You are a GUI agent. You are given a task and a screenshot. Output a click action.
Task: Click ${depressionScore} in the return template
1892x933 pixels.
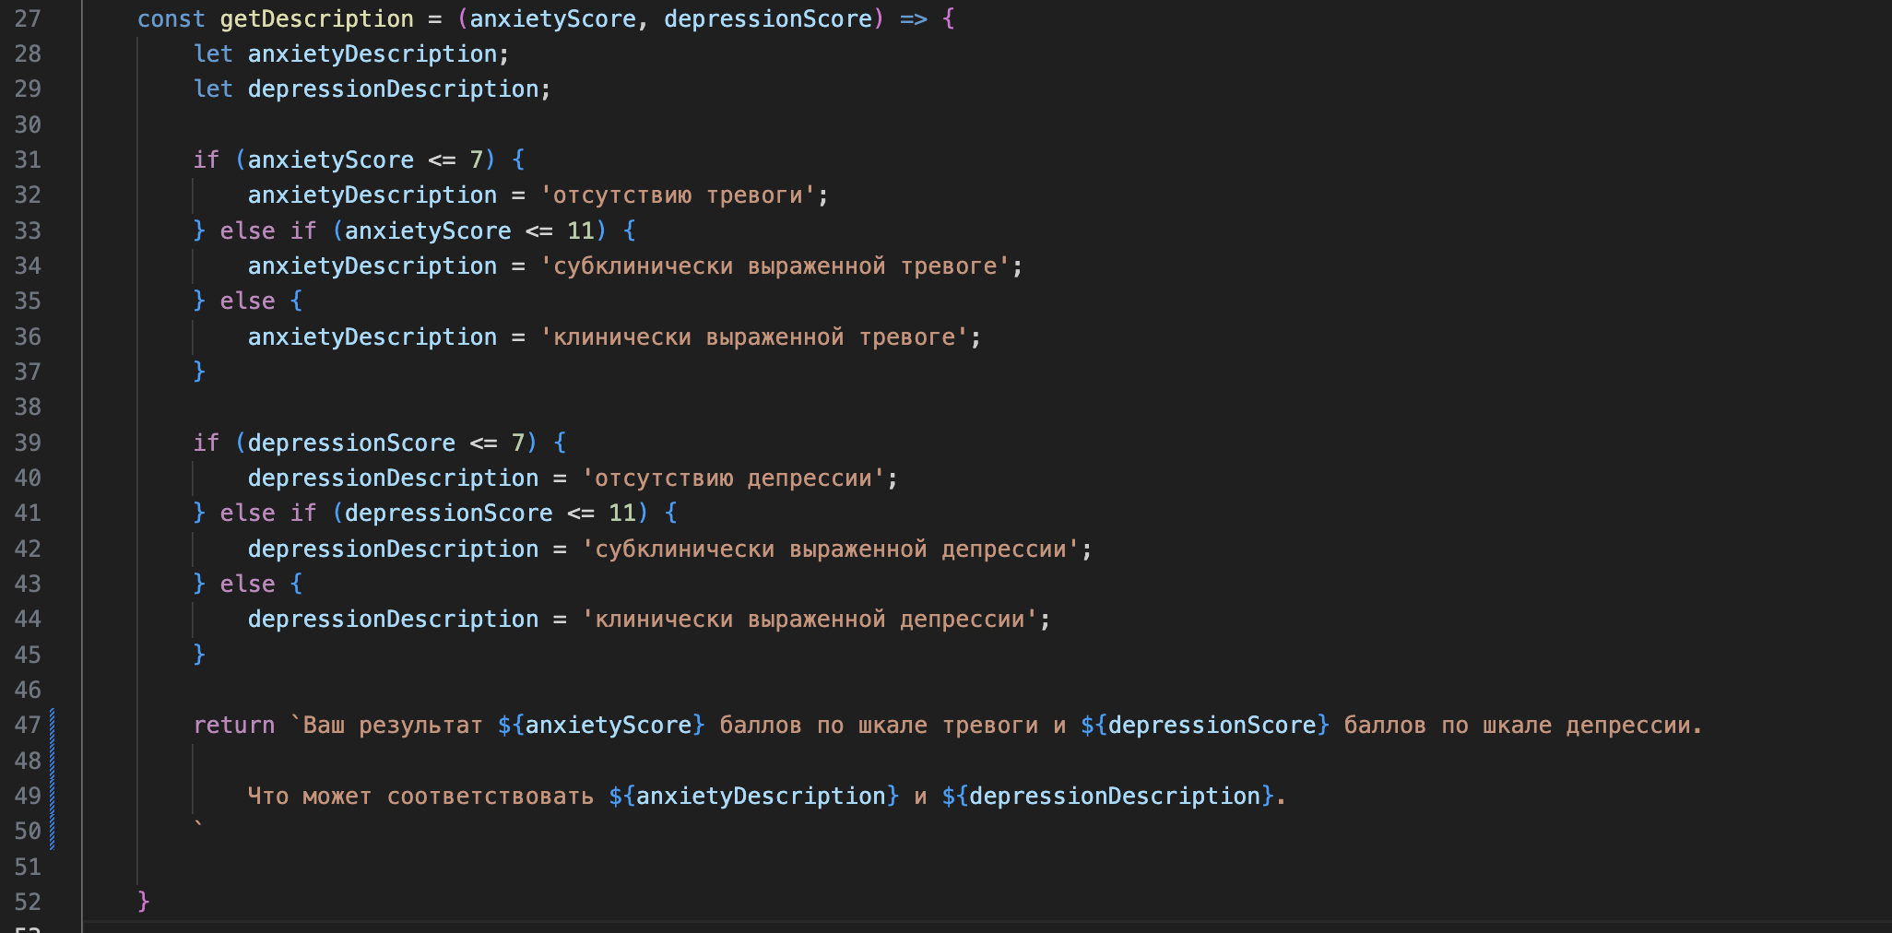pyautogui.click(x=1204, y=726)
